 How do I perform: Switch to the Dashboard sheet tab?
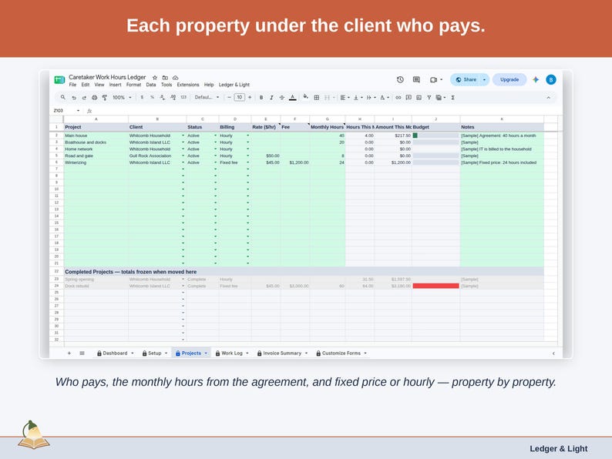coord(115,353)
